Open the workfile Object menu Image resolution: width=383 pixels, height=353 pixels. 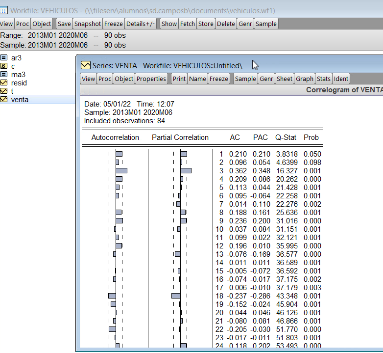(x=42, y=24)
